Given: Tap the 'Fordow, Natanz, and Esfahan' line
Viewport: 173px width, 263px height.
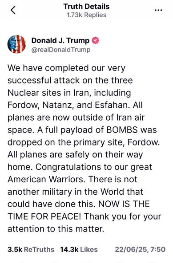Looking at the screenshot, I should point(75,105).
